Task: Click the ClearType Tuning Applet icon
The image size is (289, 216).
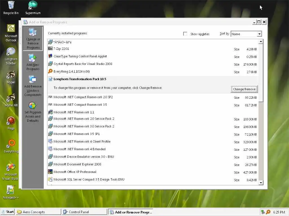Action: click(x=50, y=56)
